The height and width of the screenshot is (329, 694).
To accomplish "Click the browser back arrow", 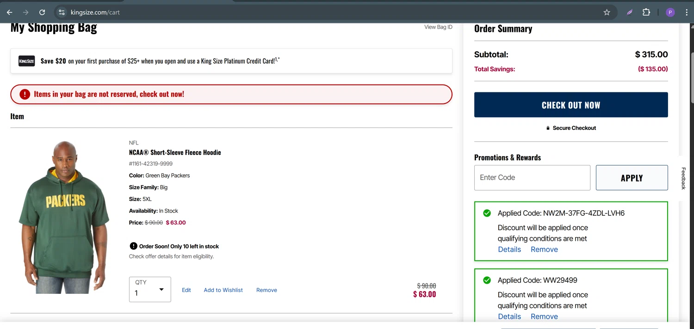I will (9, 12).
